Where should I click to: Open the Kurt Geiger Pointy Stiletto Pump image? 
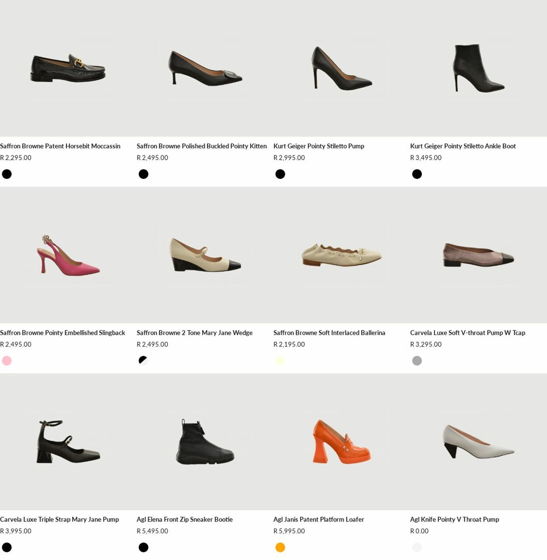(x=342, y=68)
